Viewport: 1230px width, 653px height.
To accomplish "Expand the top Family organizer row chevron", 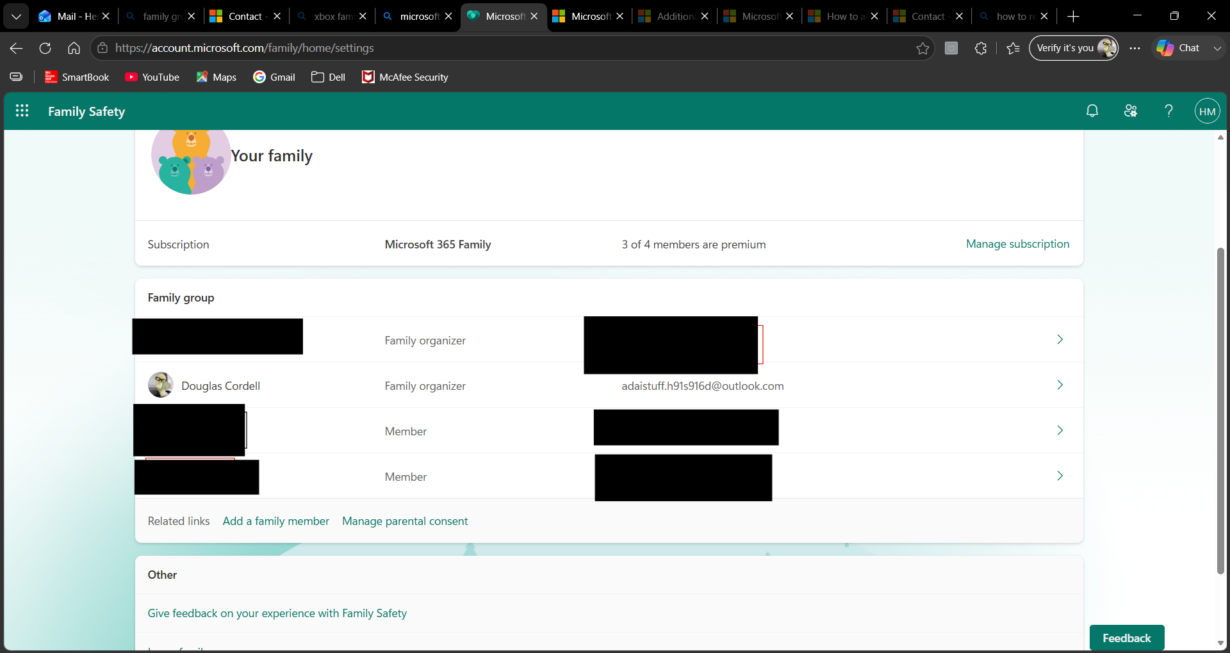I will coord(1060,339).
